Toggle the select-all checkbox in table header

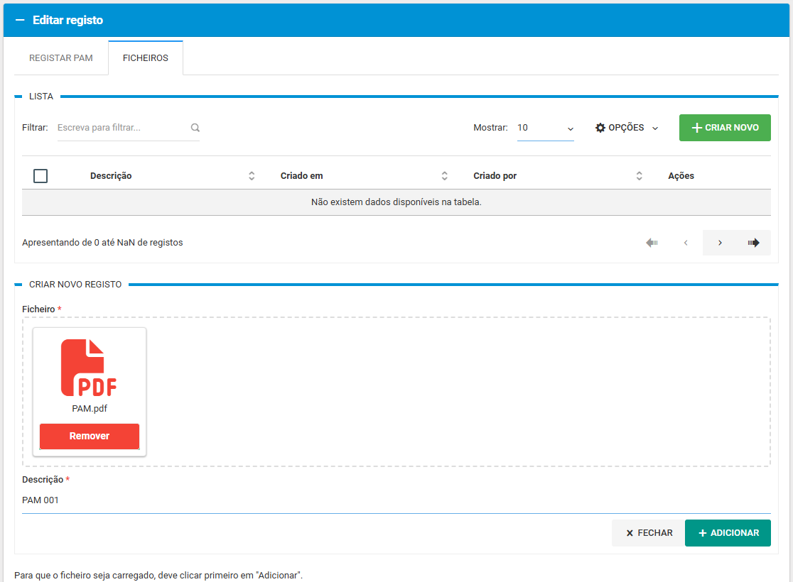click(x=41, y=176)
